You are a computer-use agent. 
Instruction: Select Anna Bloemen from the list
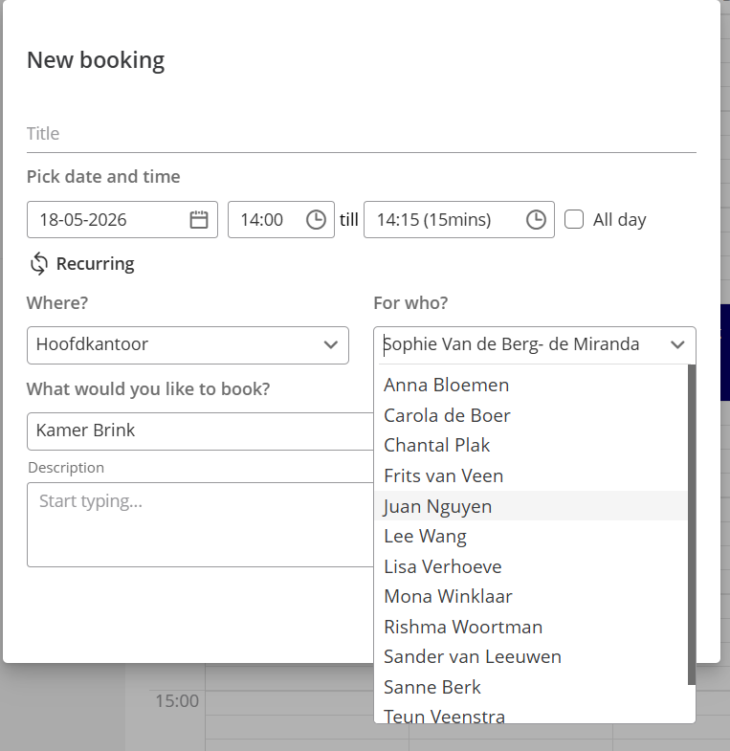tap(531, 386)
